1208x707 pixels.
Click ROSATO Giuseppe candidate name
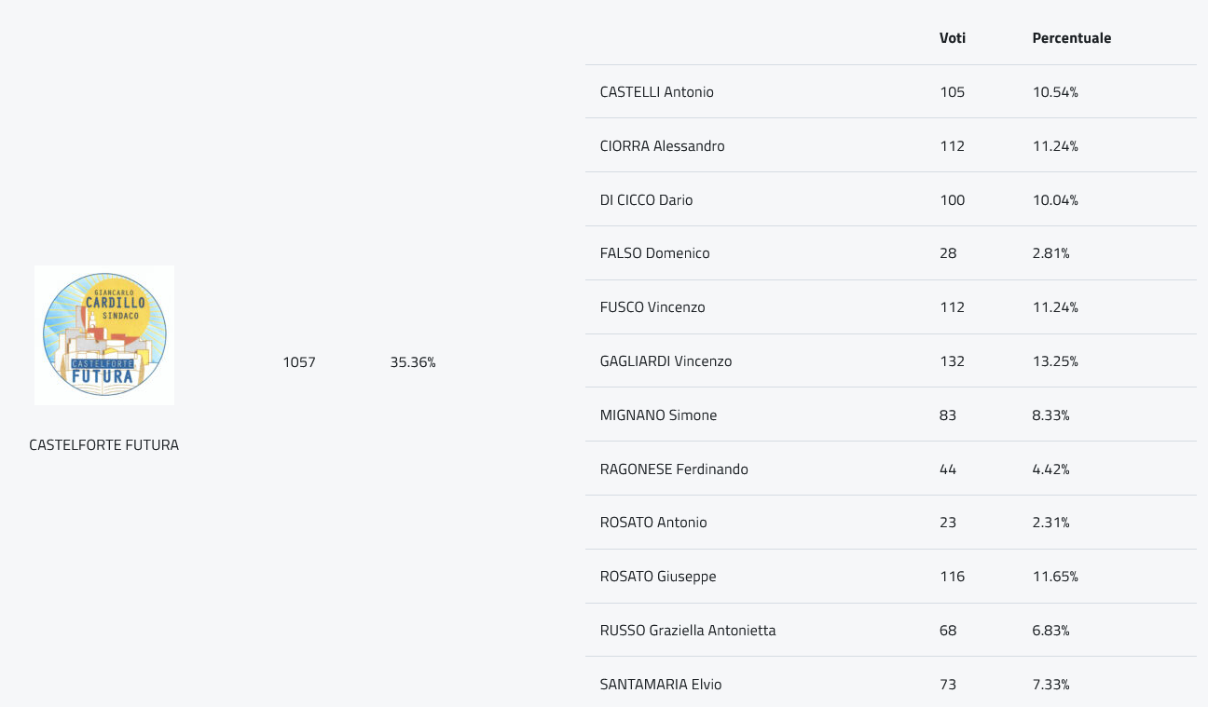click(658, 577)
